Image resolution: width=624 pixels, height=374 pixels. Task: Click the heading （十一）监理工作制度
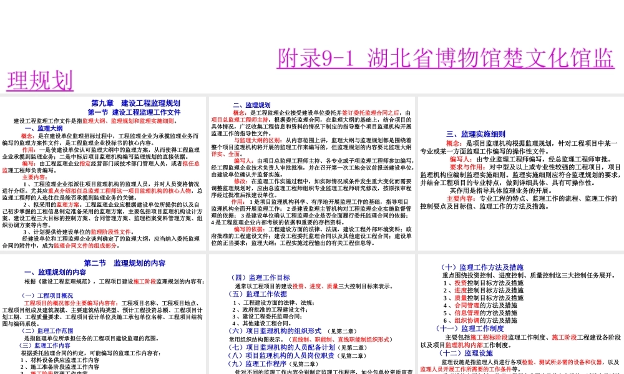click(x=470, y=328)
